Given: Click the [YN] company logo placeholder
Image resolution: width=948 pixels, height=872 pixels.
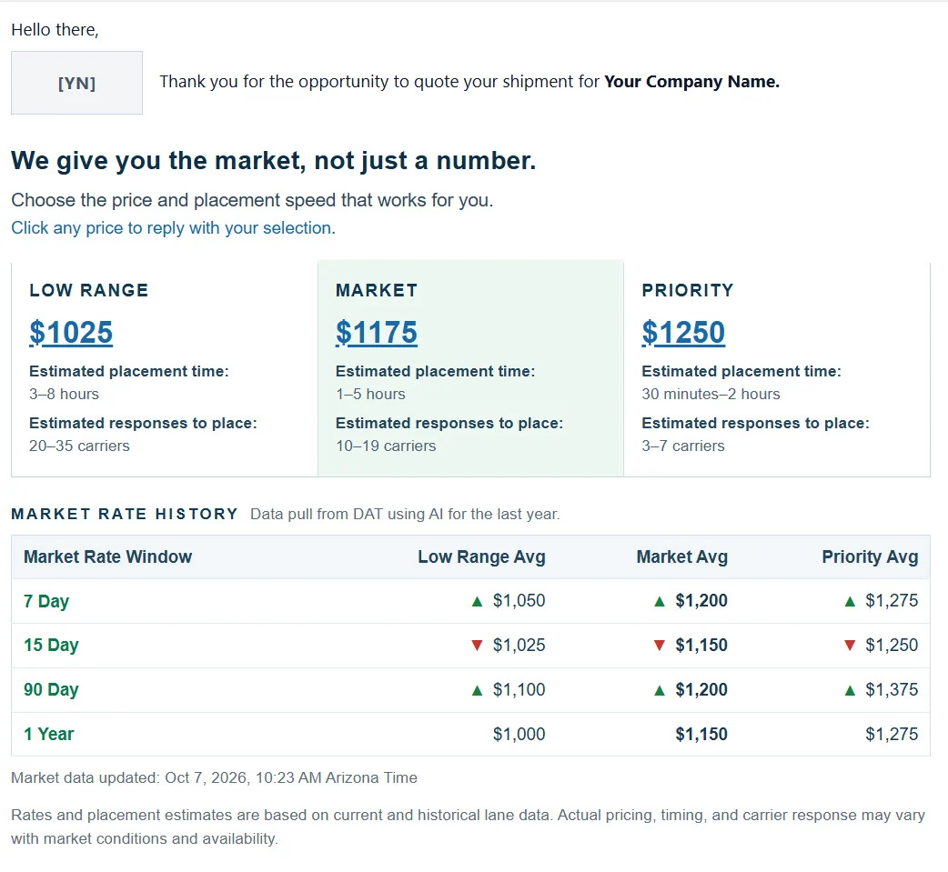Looking at the screenshot, I should click(76, 83).
